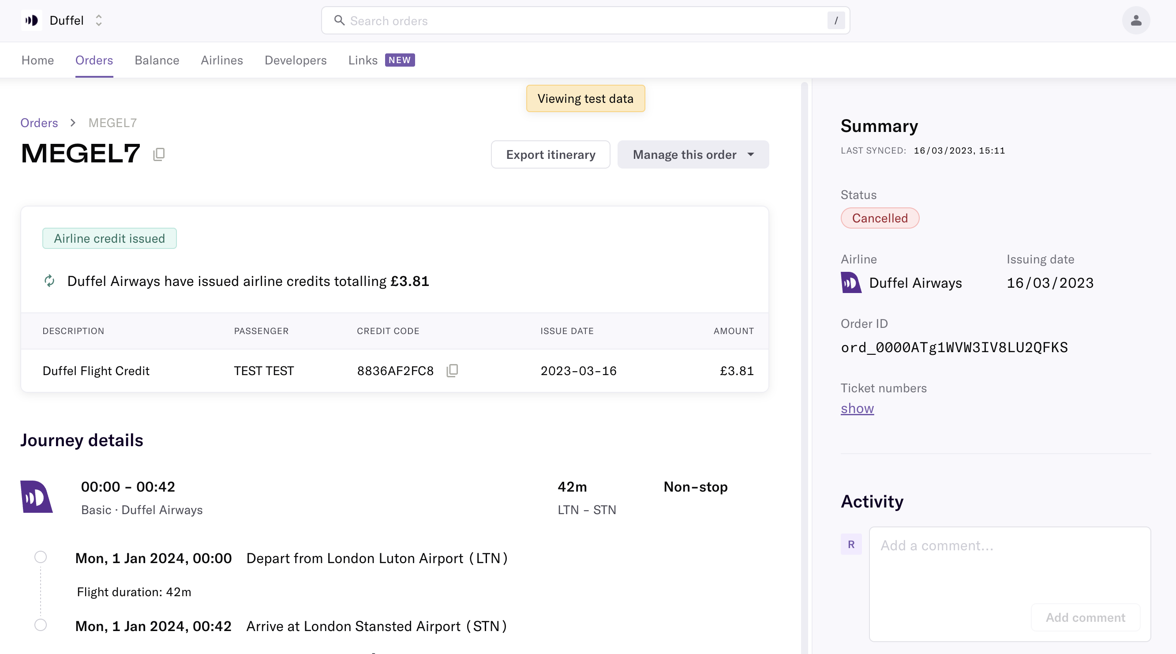Click the Cancelled status badge
This screenshot has width=1176, height=654.
pos(880,218)
